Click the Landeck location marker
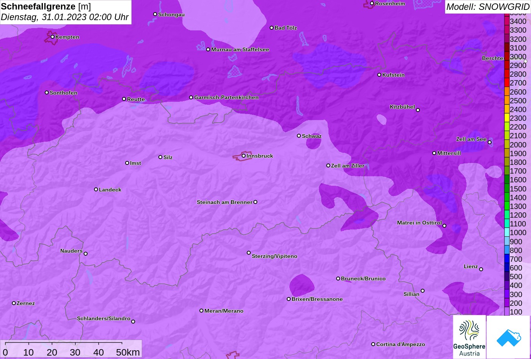 [x=96, y=190]
